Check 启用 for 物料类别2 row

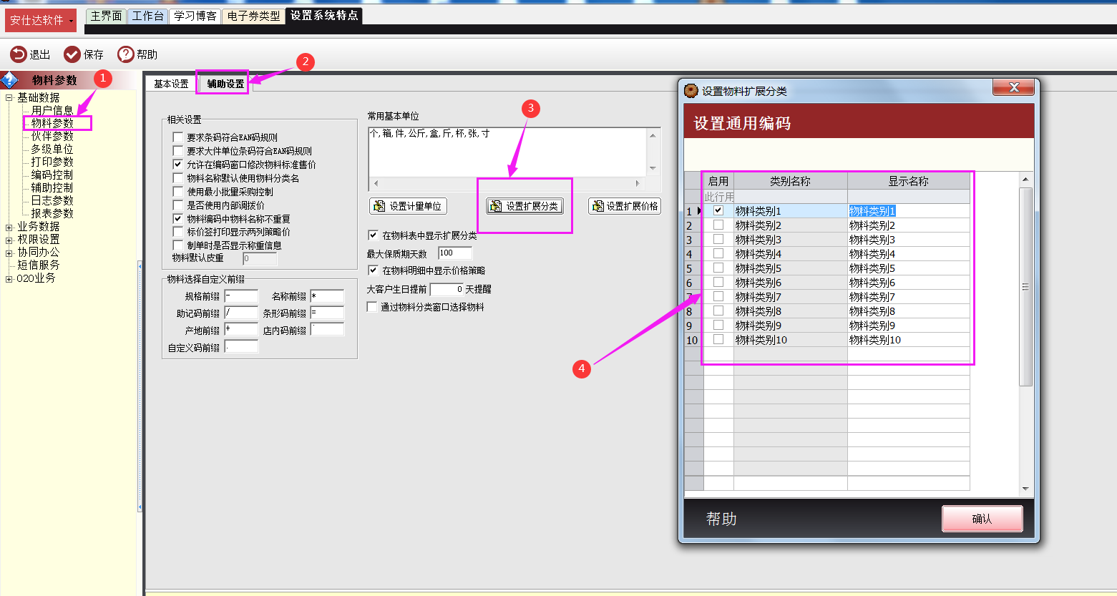tap(718, 225)
